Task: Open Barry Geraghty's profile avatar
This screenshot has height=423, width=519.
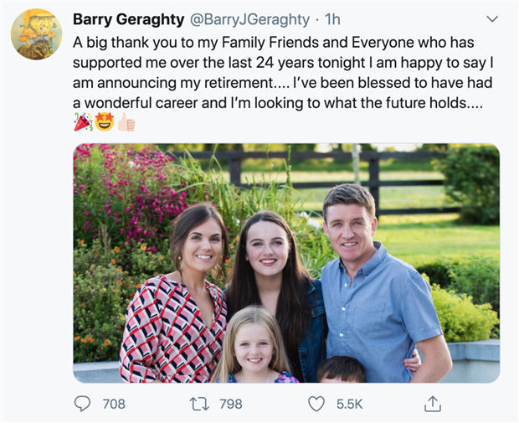Action: tap(36, 34)
